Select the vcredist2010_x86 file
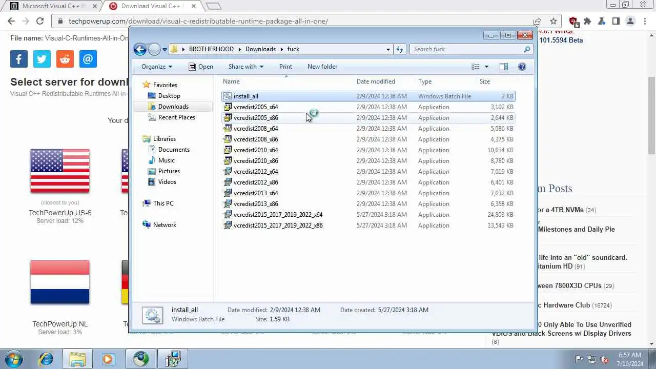The height and width of the screenshot is (369, 656). 368,161
